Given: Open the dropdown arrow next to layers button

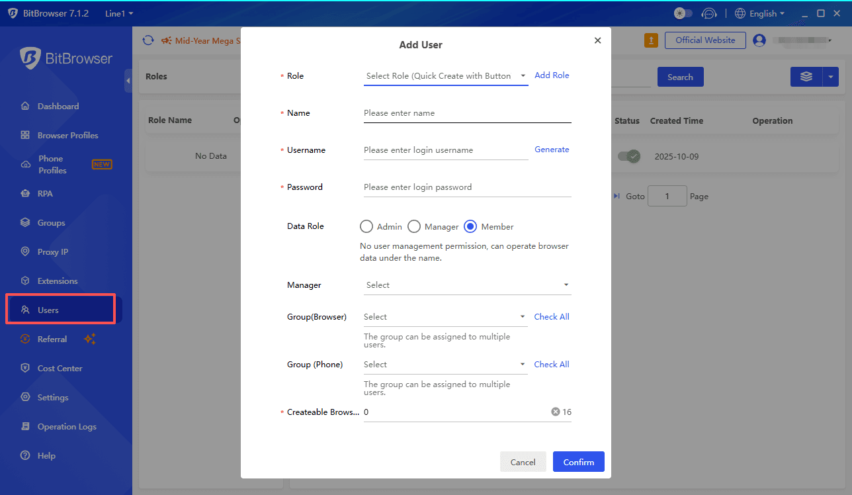Looking at the screenshot, I should [831, 77].
